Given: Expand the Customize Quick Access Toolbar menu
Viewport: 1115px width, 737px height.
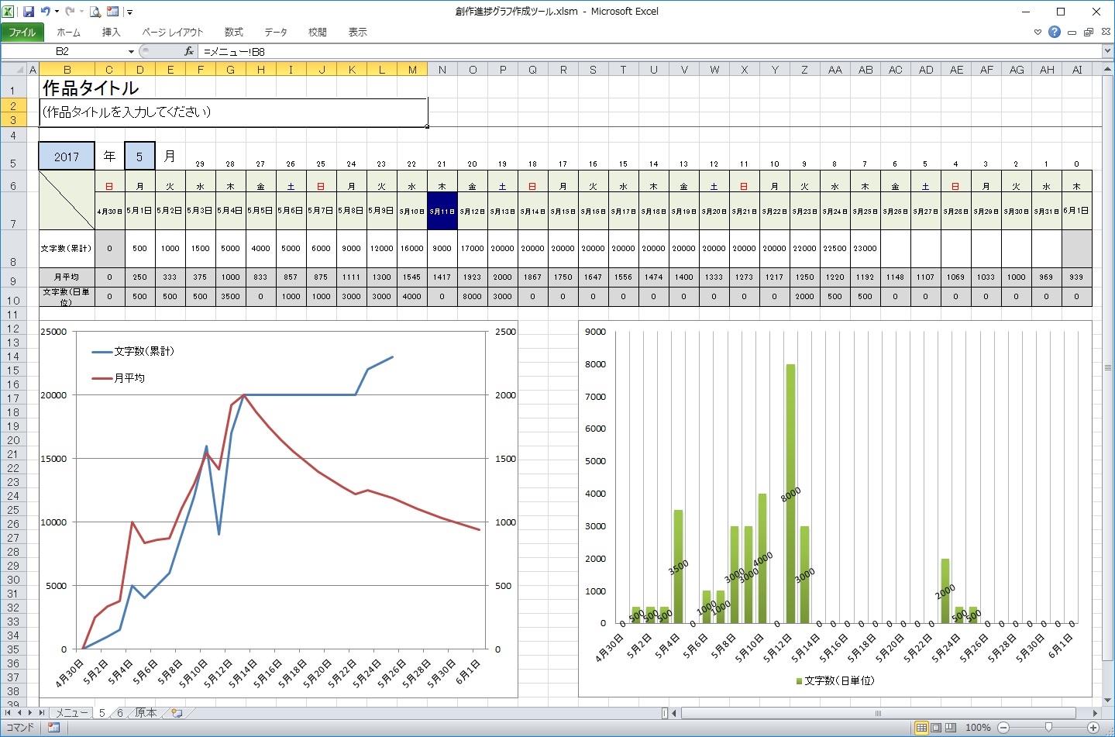Looking at the screenshot, I should coord(129,12).
